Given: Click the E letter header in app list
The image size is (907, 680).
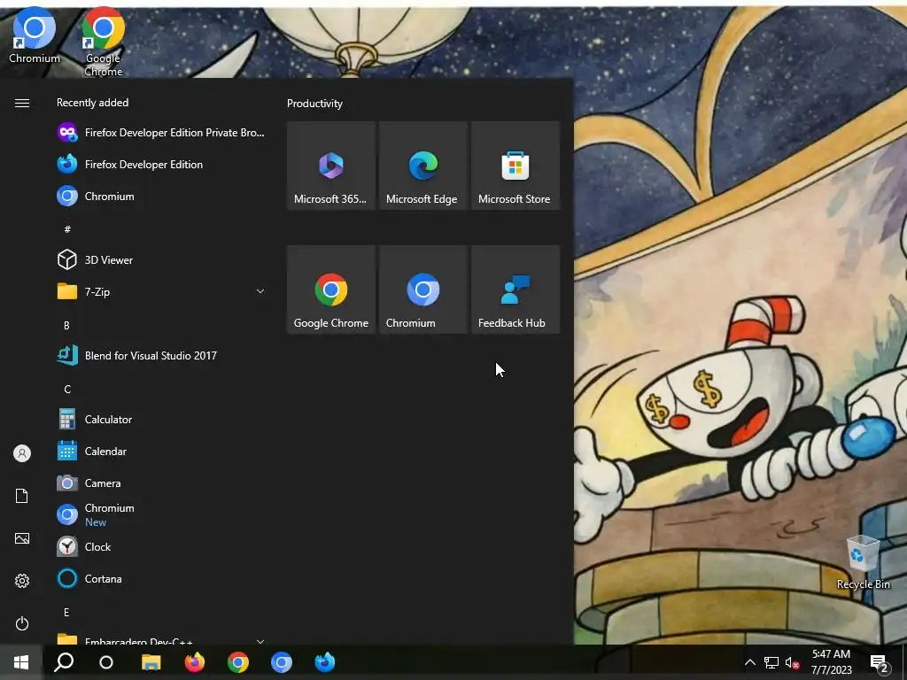Looking at the screenshot, I should pyautogui.click(x=66, y=613).
